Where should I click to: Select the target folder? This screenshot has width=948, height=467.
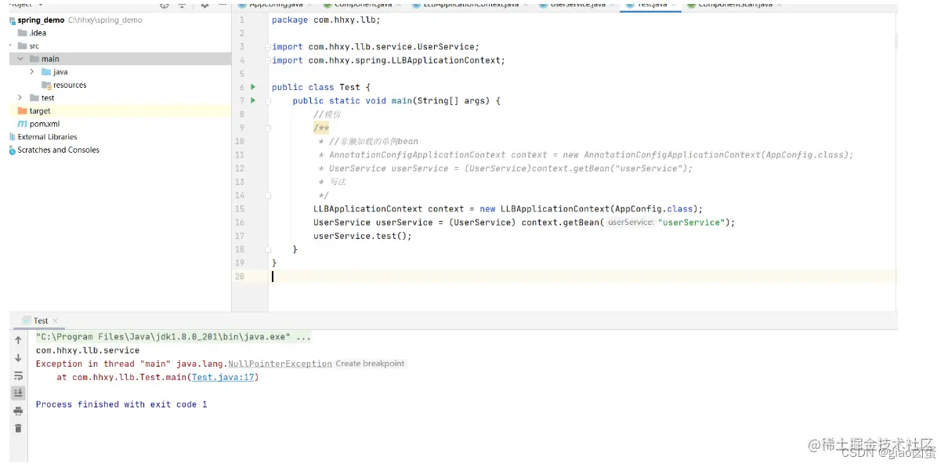34,111
